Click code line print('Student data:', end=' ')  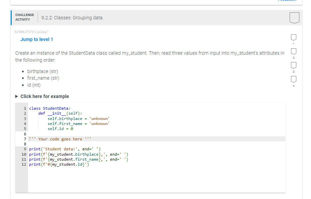[x=65, y=149]
